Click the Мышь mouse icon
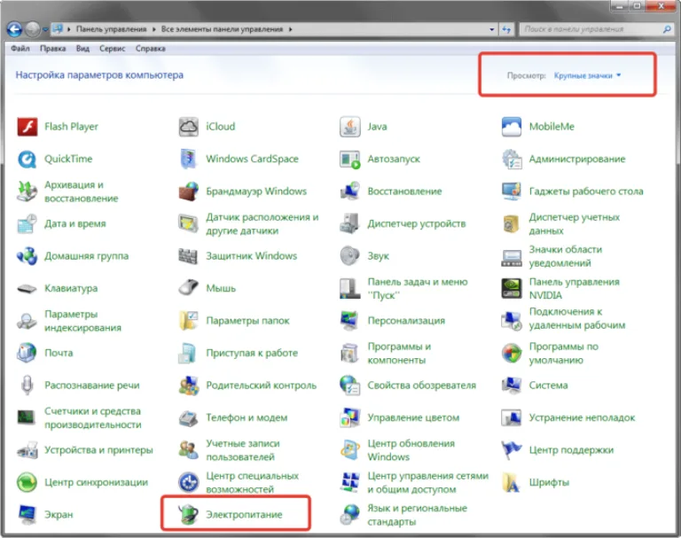The image size is (681, 538). 189,288
